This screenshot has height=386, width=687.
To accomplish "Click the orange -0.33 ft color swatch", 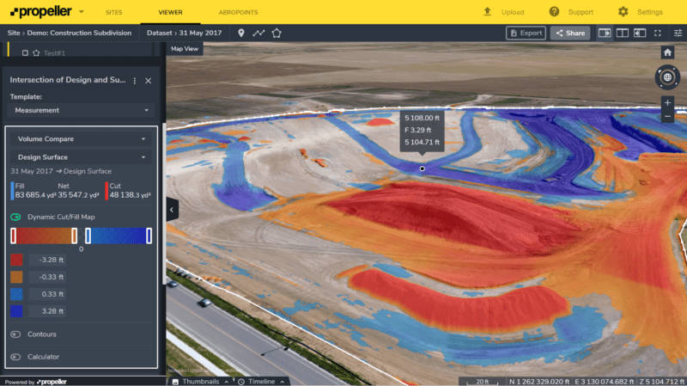I will [16, 277].
